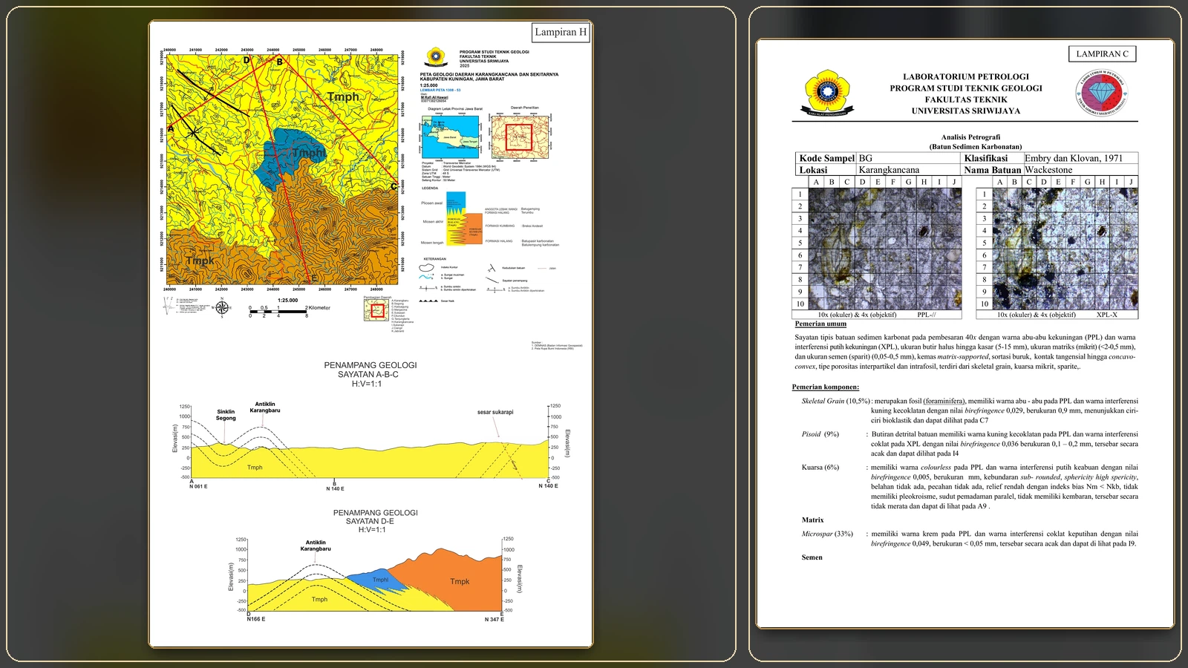Click the declination diagram icon beside the compass rose
The width and height of the screenshot is (1188, 668).
point(169,306)
